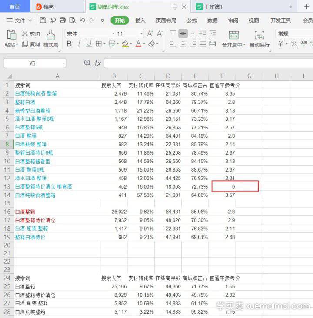Click the Center horizontally icon

pos(183,44)
